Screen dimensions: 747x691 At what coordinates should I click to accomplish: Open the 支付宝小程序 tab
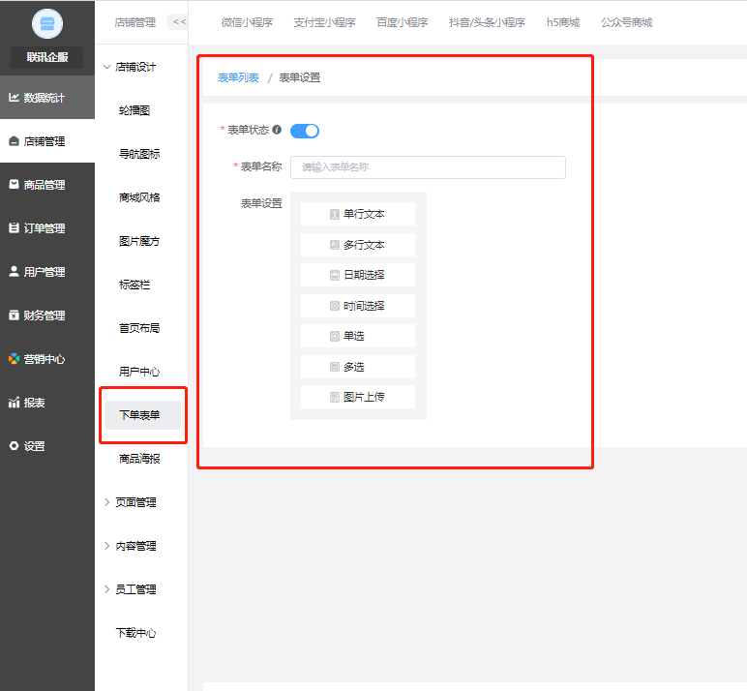(x=324, y=22)
